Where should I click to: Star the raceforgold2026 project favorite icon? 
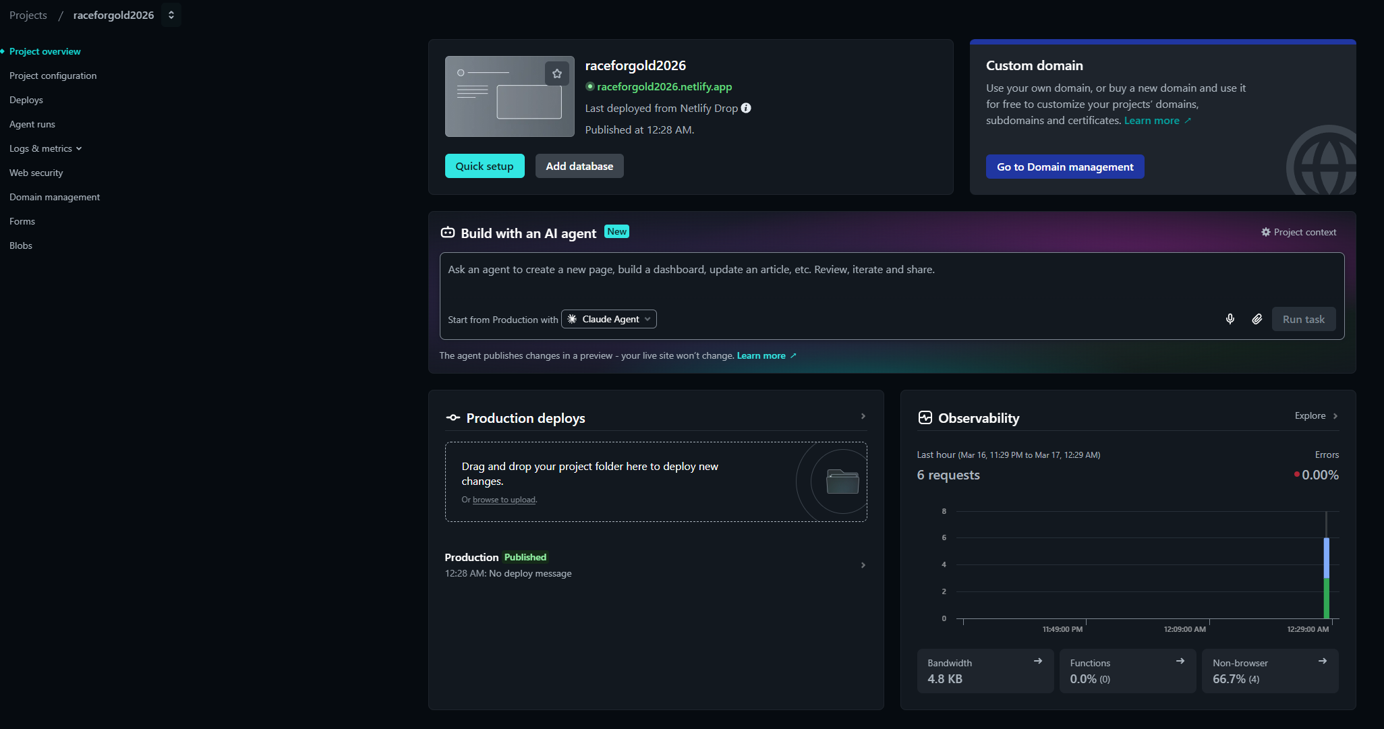coord(556,74)
